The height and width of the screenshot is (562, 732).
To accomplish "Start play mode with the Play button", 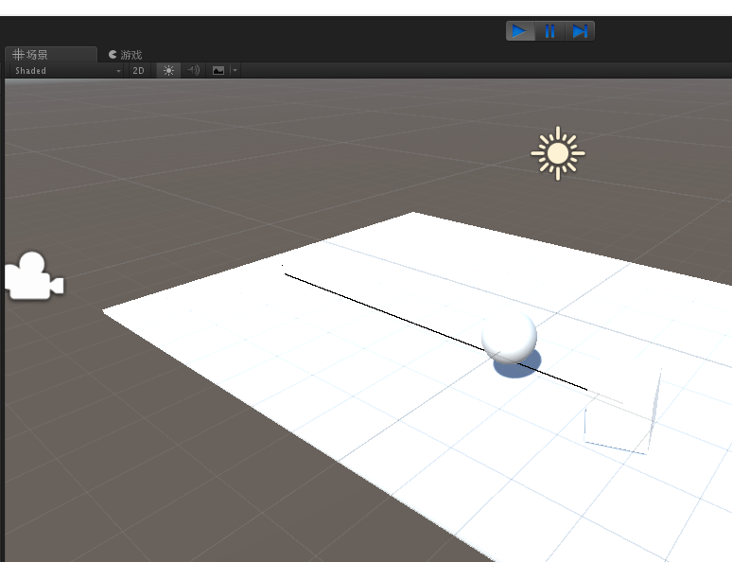I will (x=520, y=31).
